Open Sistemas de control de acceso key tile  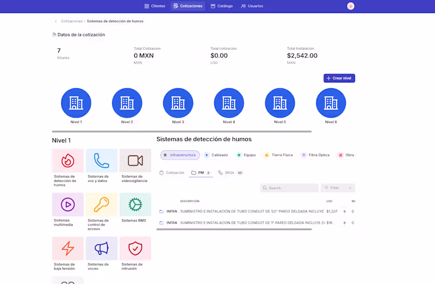pos(102,205)
